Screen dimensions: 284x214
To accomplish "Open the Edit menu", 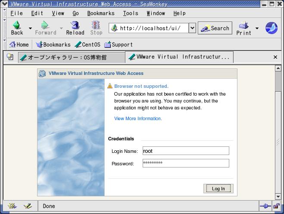I will 37,13.
